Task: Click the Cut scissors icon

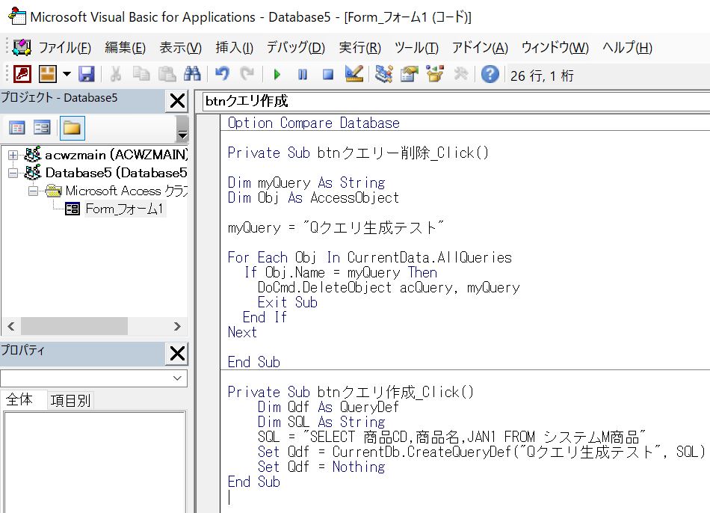Action: click(x=115, y=74)
